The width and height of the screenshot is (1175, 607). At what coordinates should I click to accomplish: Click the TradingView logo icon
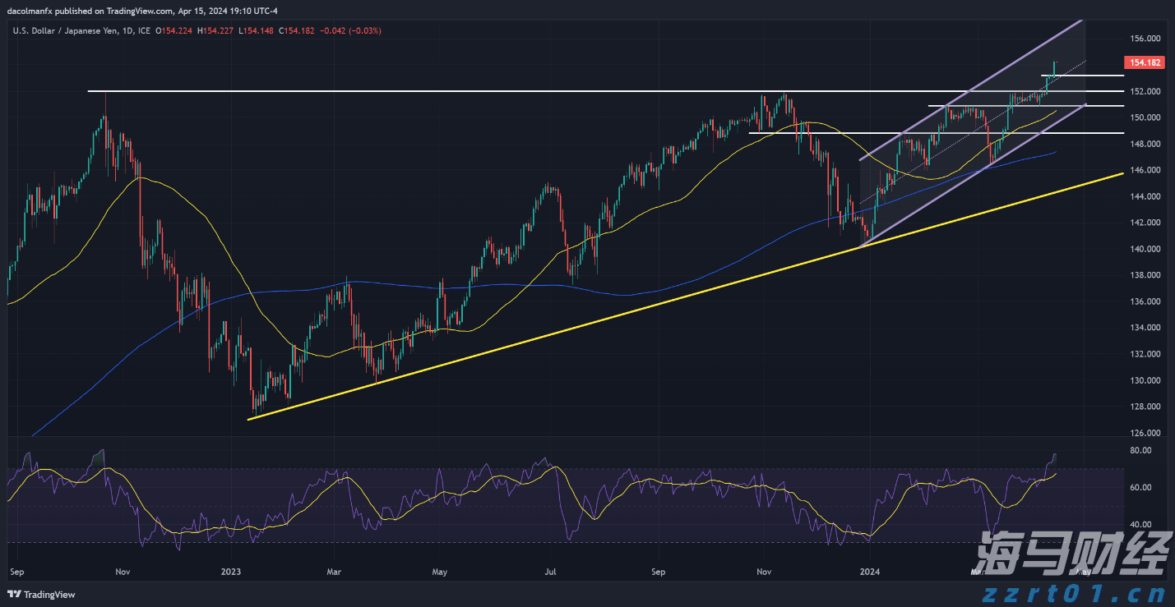pos(13,594)
